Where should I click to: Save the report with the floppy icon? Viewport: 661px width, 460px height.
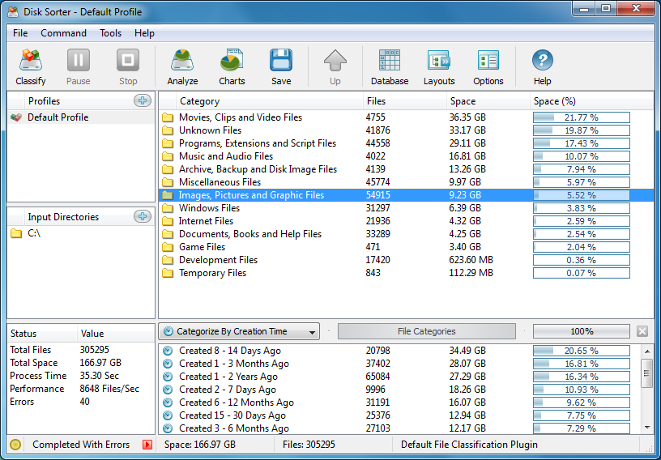pos(281,60)
